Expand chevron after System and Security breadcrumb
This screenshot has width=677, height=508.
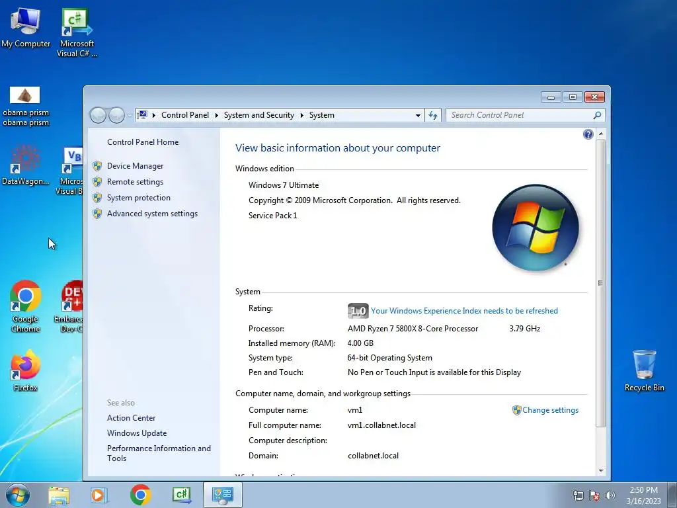coord(301,115)
